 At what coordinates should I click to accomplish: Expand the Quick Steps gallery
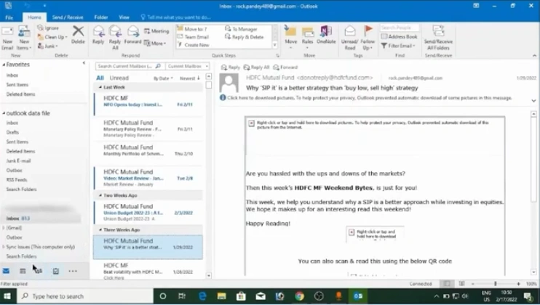[275, 45]
